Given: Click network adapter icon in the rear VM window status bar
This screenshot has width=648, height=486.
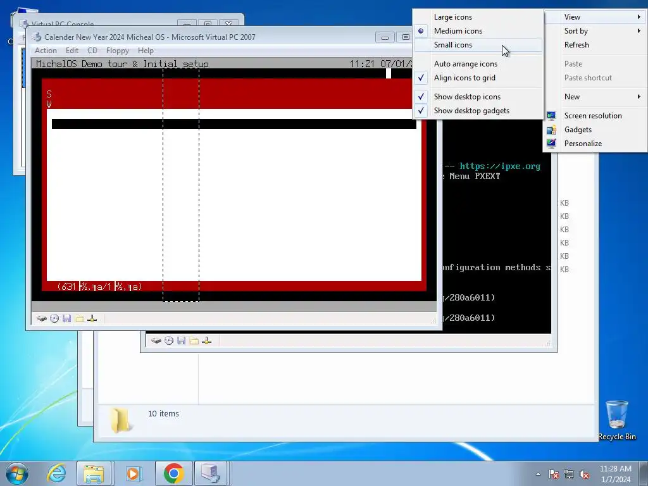Looking at the screenshot, I should click(207, 341).
